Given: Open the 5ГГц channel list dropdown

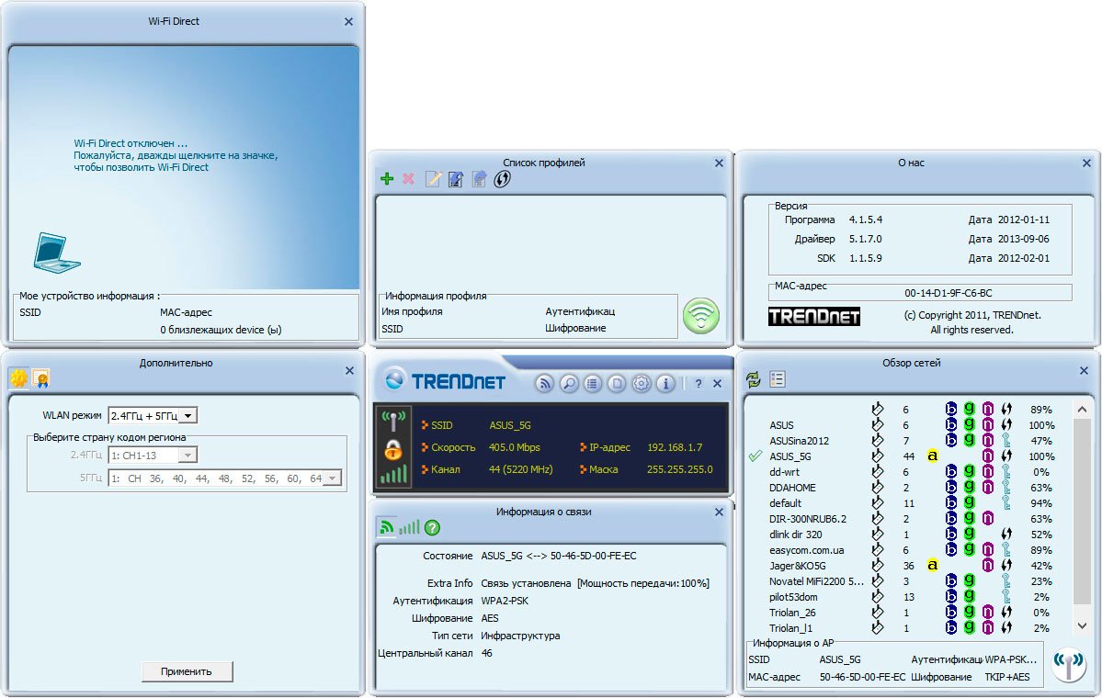Looking at the screenshot, I should (333, 478).
